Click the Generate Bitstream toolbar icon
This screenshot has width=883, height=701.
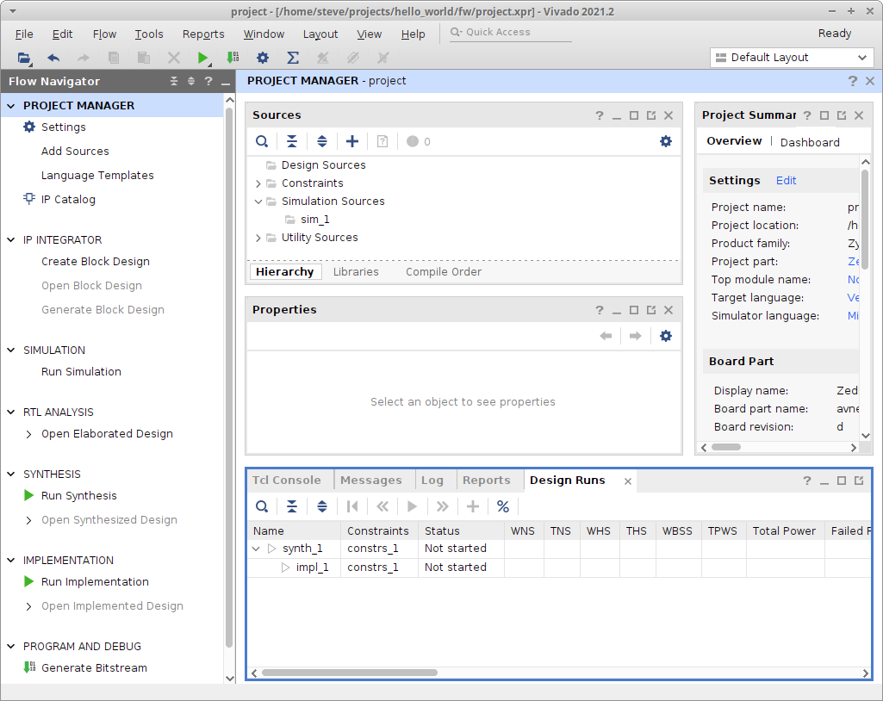click(x=233, y=58)
